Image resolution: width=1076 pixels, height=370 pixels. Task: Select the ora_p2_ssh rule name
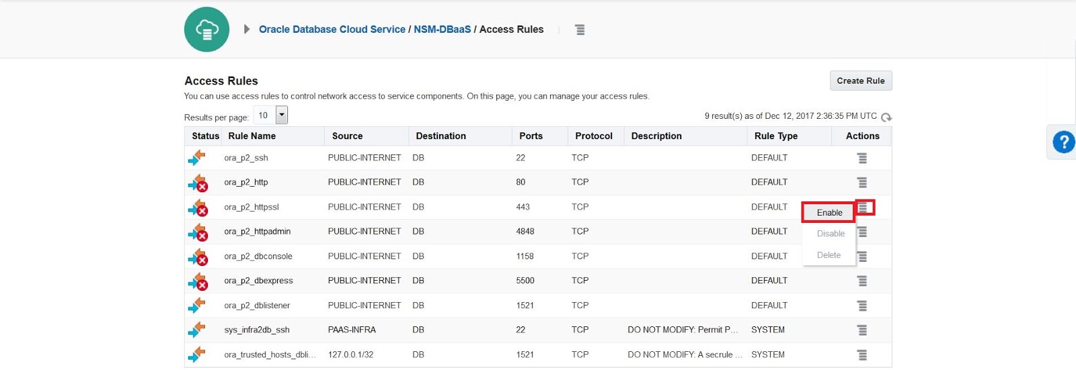246,158
